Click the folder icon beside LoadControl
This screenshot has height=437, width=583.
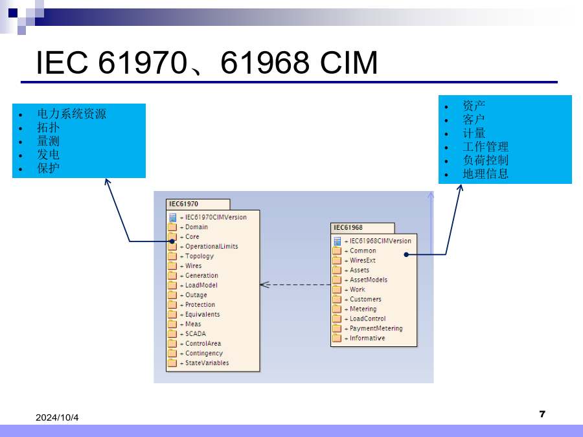337,319
